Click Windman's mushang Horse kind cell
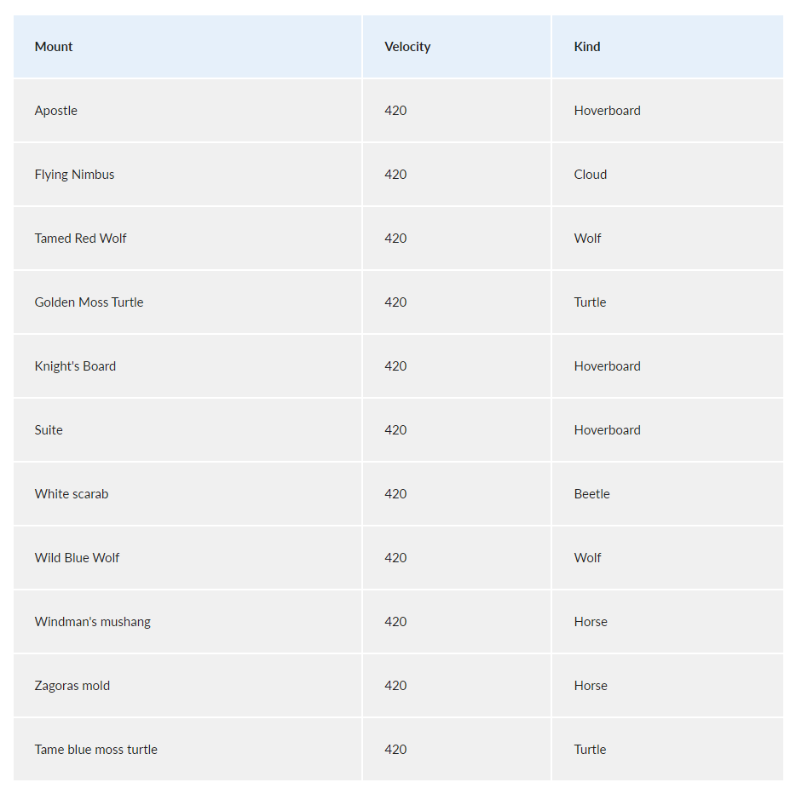 click(667, 622)
